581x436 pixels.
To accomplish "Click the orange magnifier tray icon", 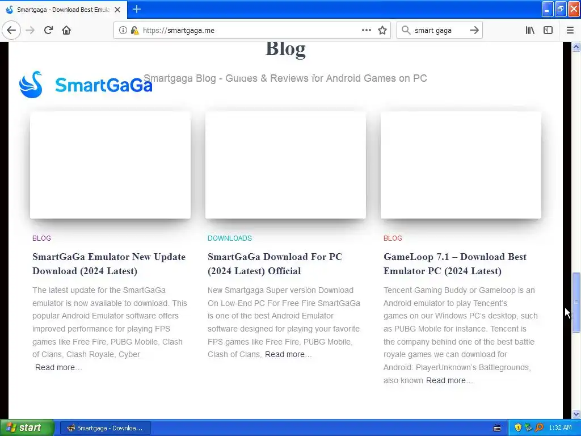I will (539, 428).
